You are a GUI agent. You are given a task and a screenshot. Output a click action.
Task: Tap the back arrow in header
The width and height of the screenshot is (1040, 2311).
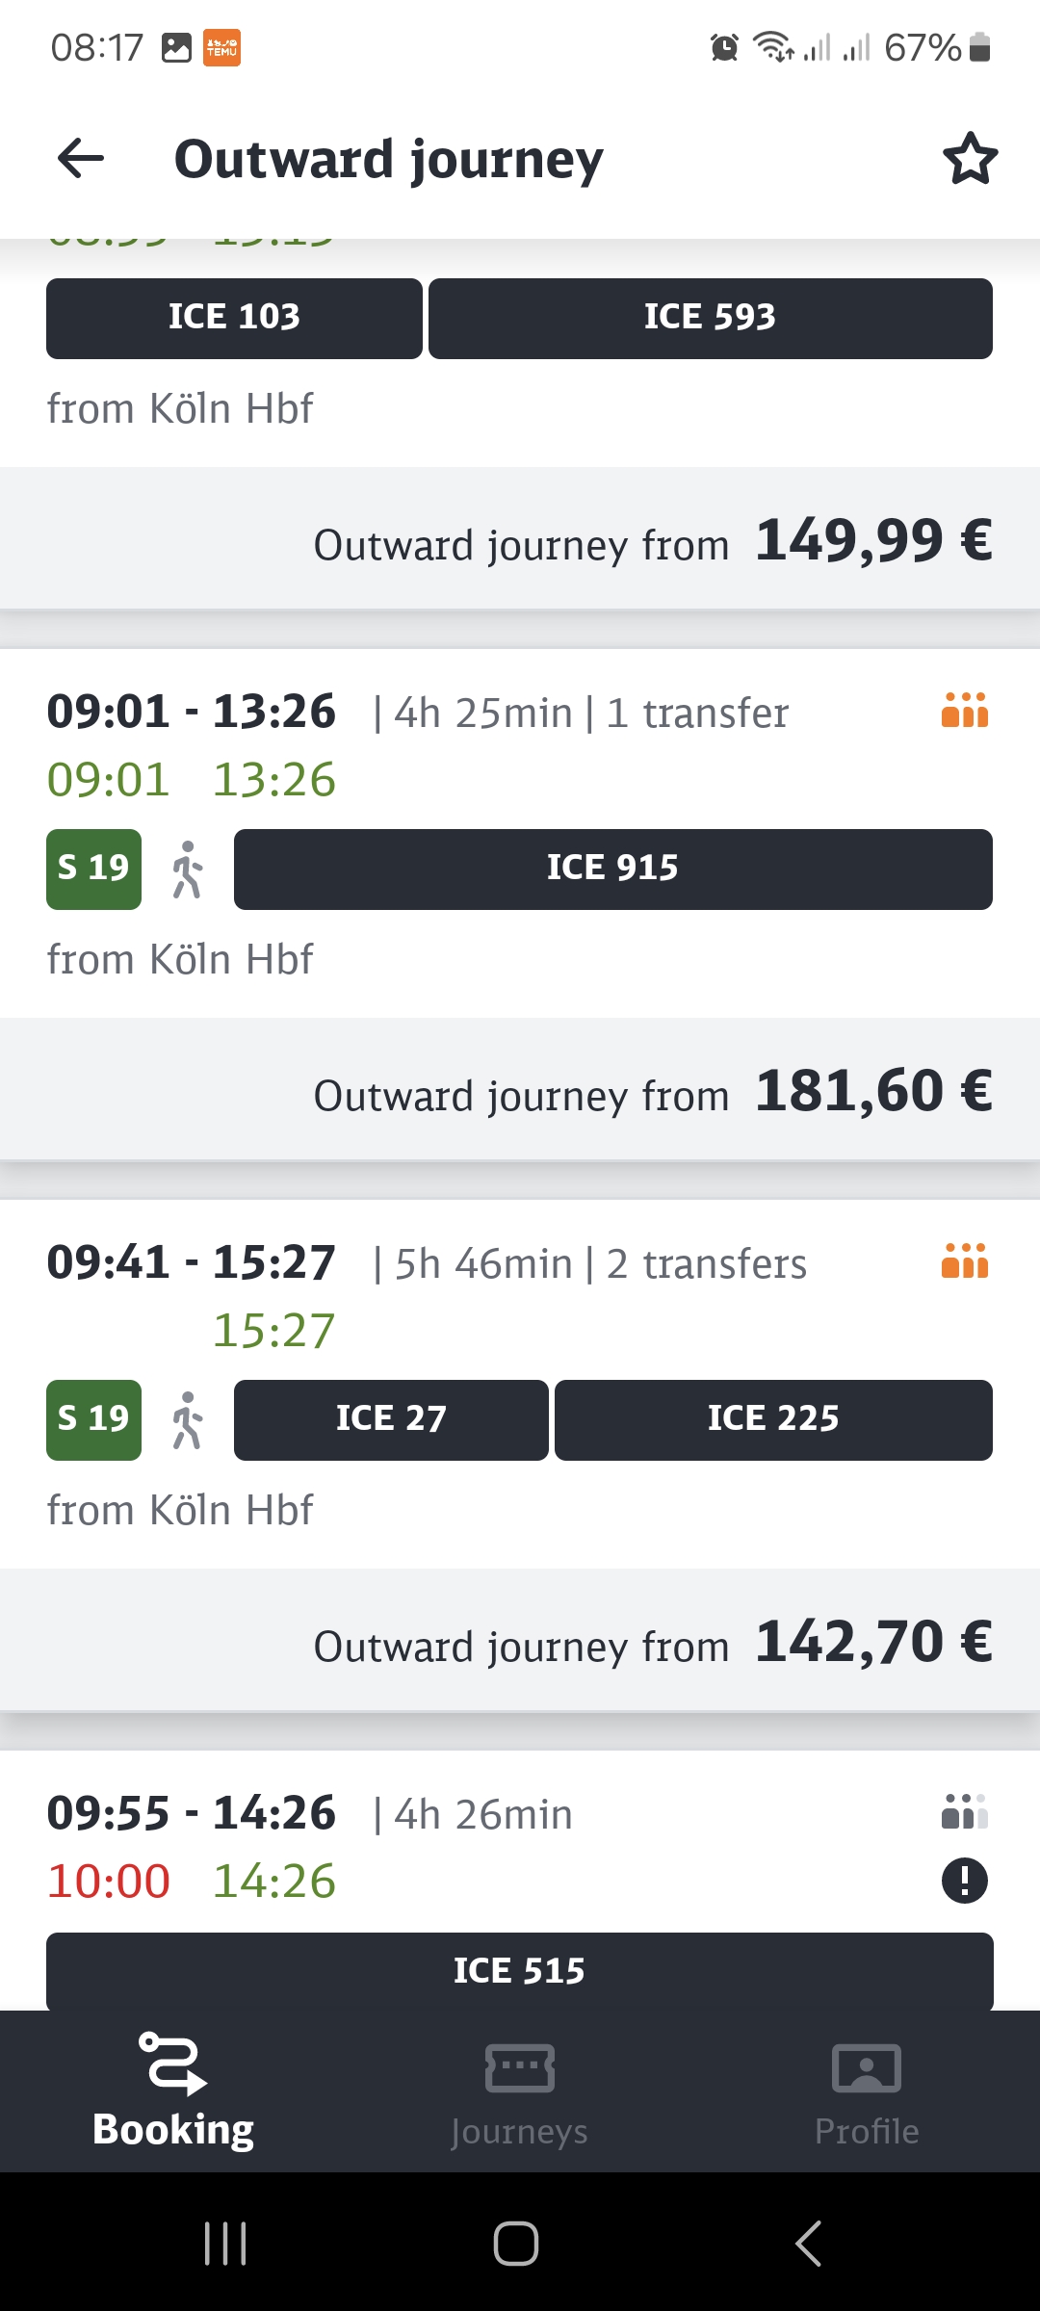(x=81, y=159)
